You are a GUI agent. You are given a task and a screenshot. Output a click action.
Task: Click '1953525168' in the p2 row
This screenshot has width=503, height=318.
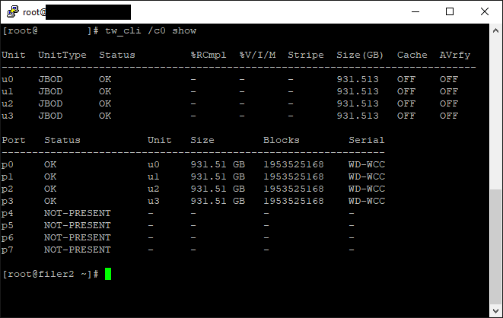pyautogui.click(x=294, y=189)
